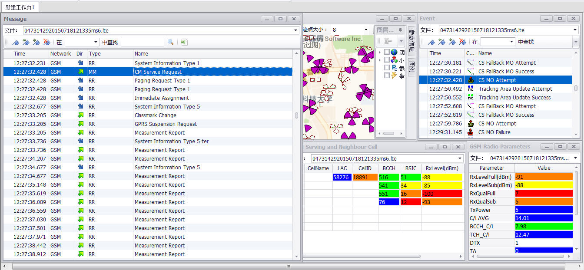The image size is (584, 270).
Task: Click the three-sector cell layer icon
Action: 394,60
